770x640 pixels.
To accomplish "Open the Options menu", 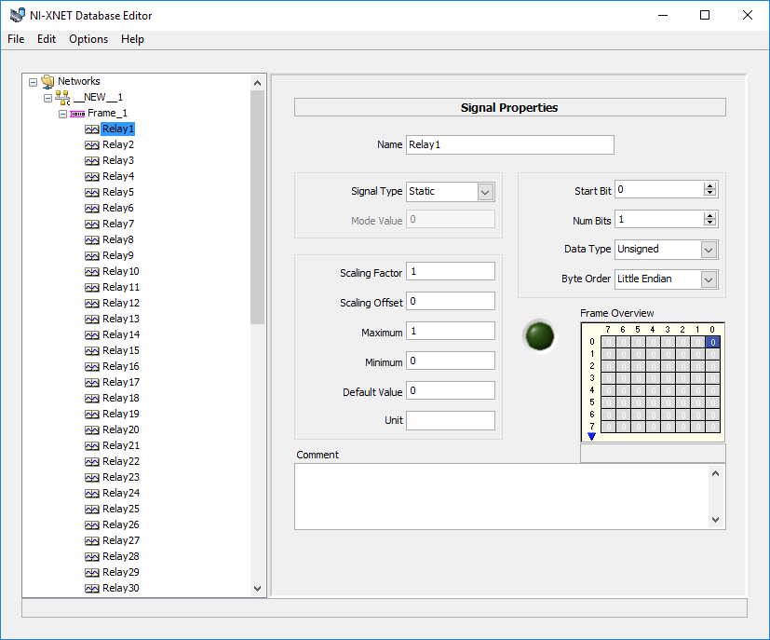I will pyautogui.click(x=88, y=39).
